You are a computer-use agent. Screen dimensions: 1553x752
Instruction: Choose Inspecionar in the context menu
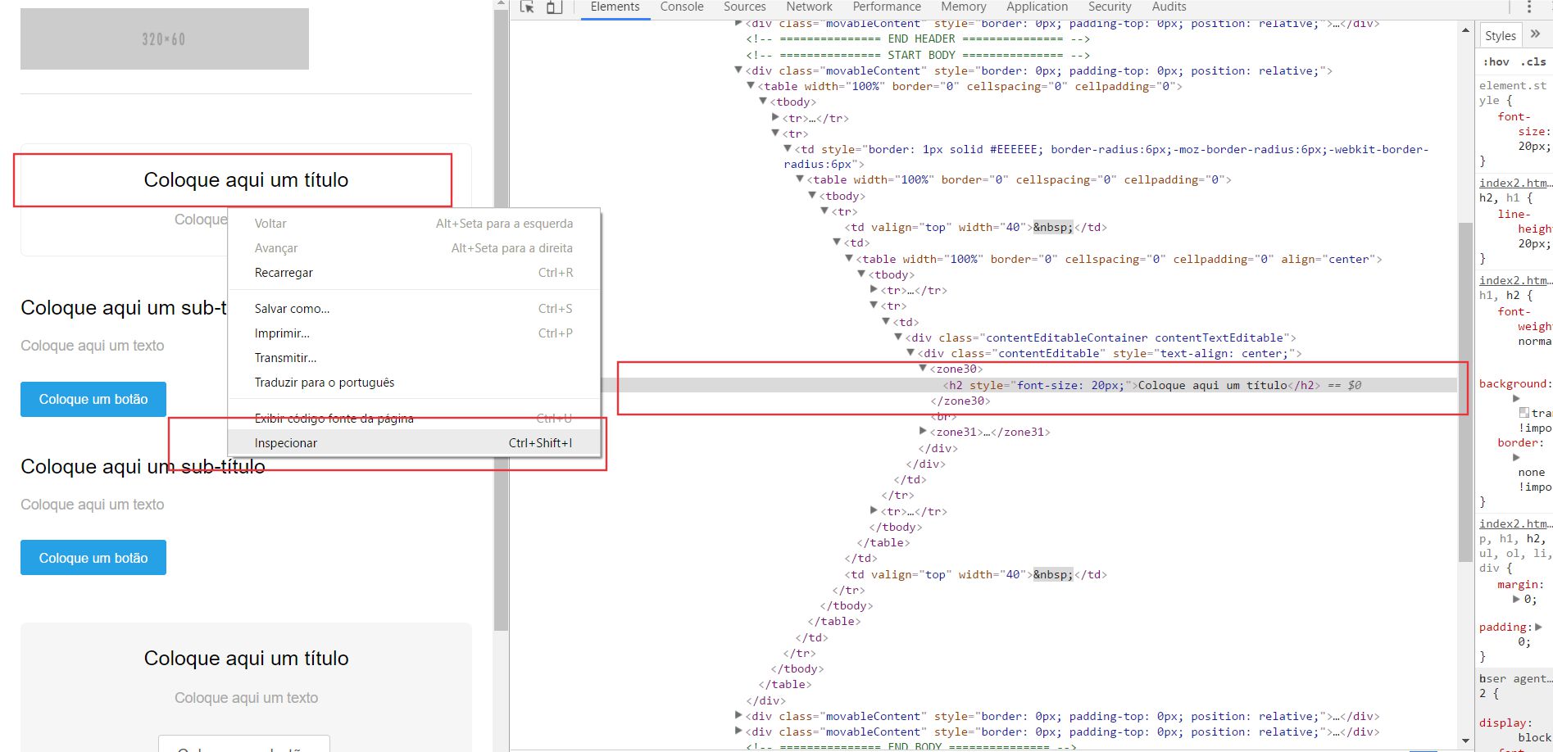[414, 443]
